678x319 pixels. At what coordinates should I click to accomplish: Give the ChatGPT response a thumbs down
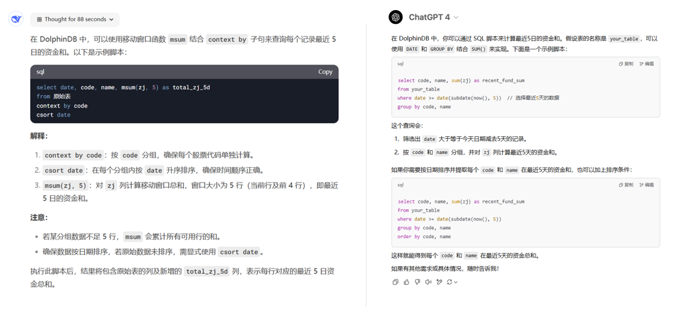[417, 282]
